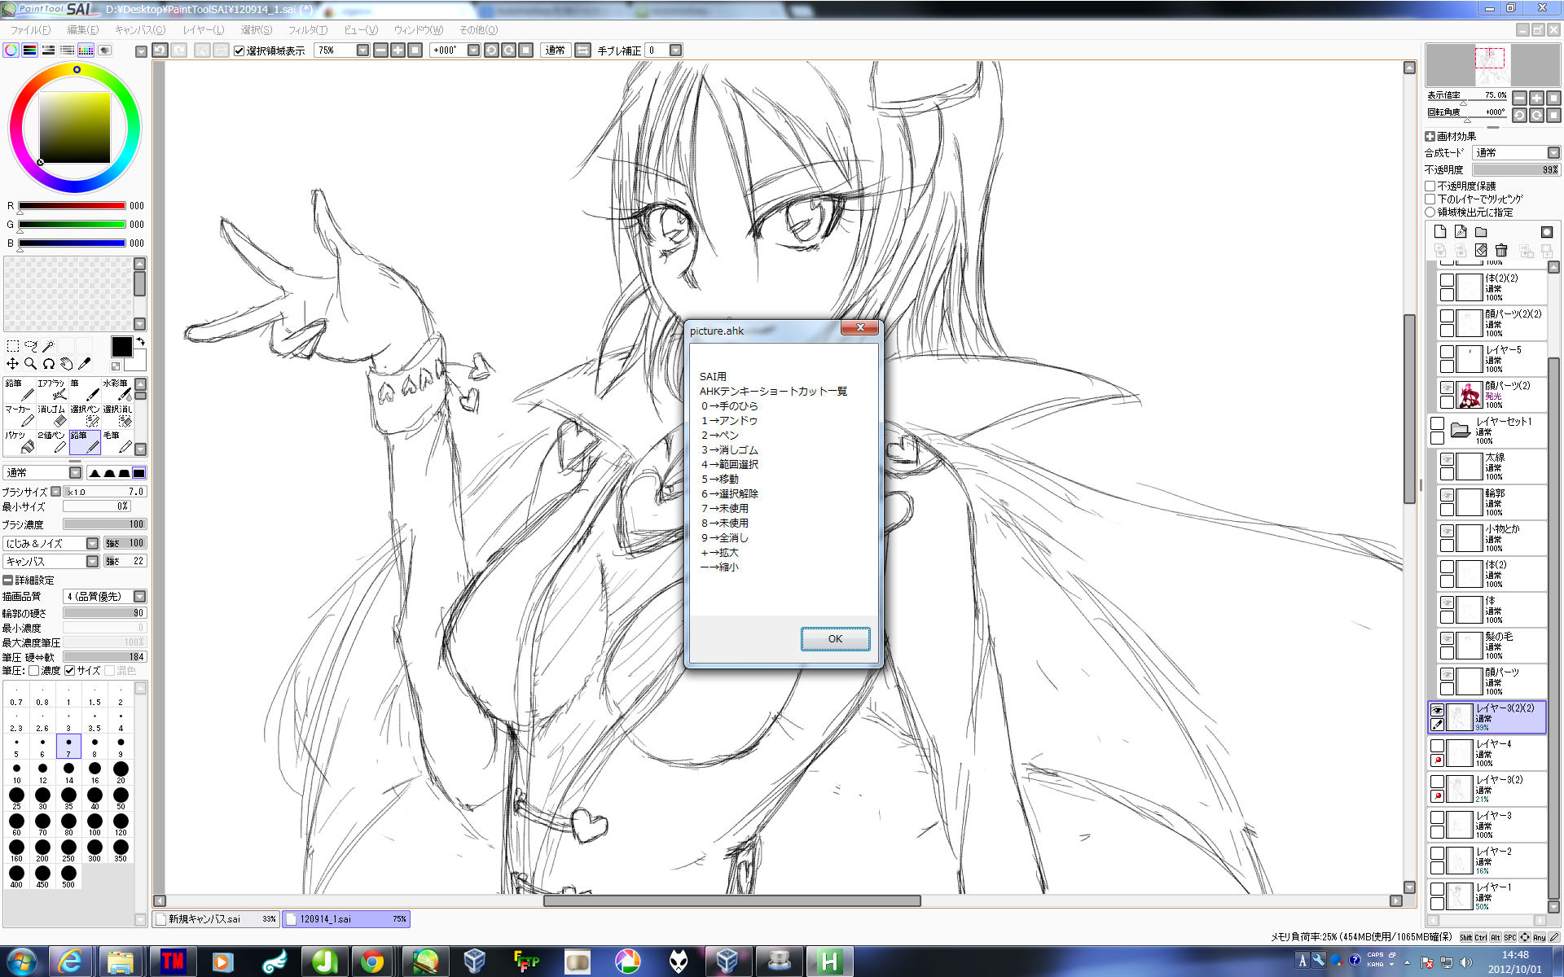Open the 合成モード blending mode dropdown

[x=1553, y=153]
